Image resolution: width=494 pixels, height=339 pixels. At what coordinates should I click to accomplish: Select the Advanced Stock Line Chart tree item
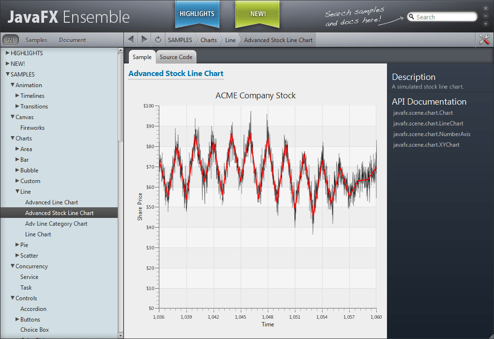(59, 213)
